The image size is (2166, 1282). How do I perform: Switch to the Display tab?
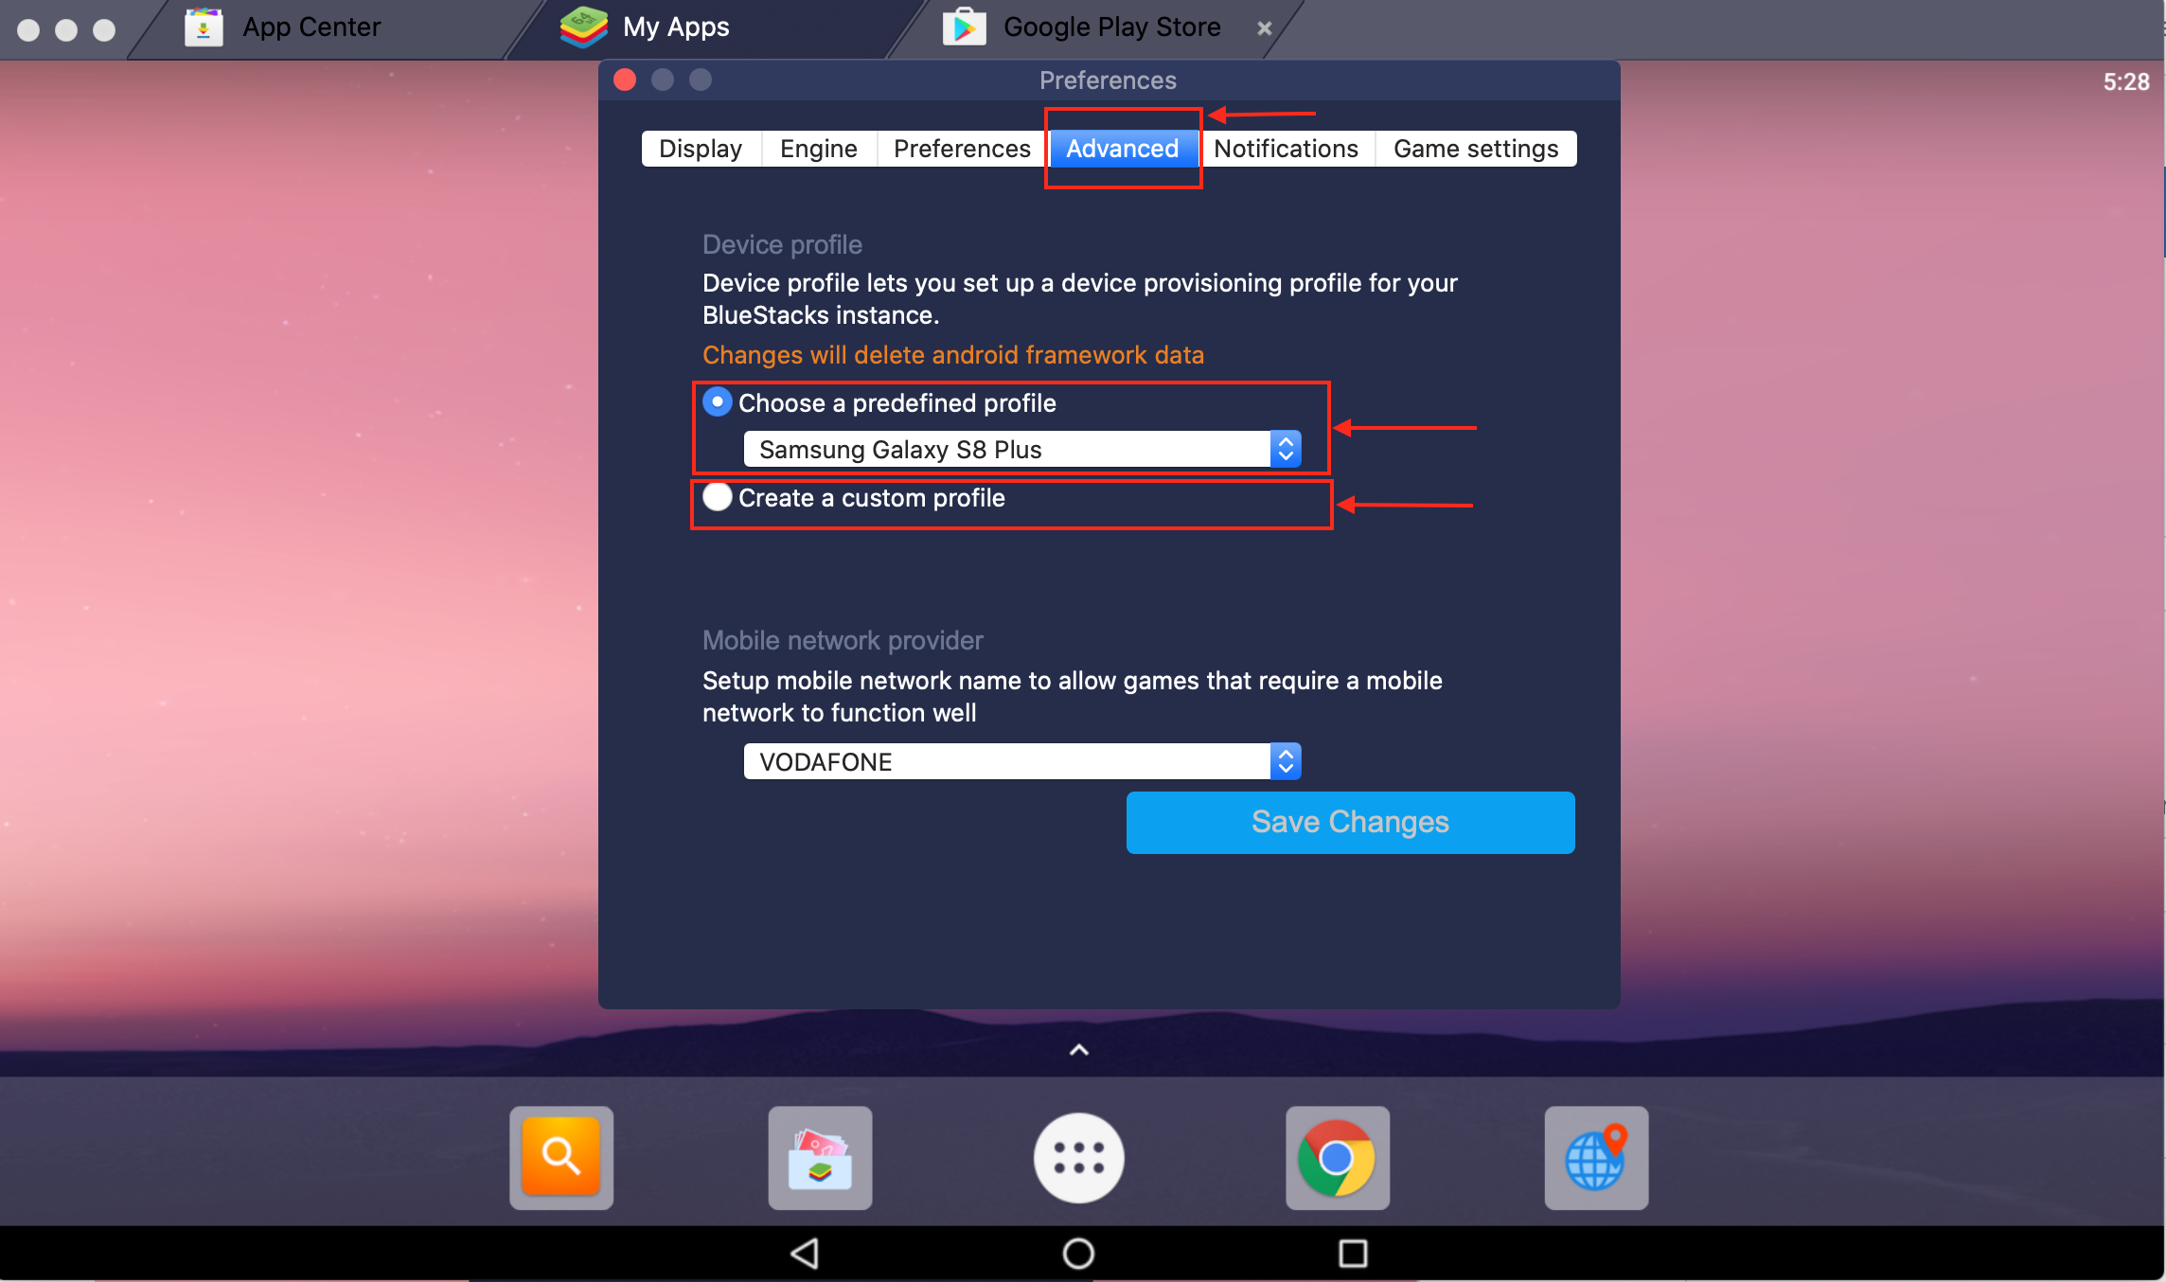[701, 148]
